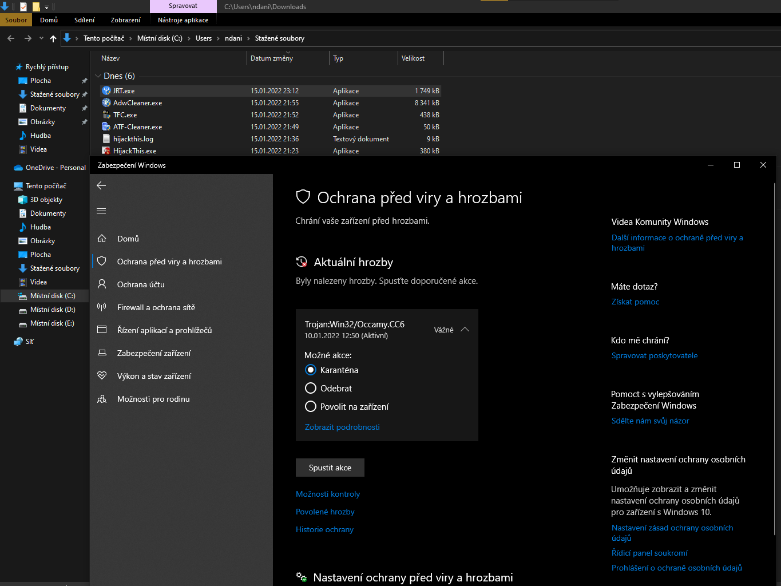Viewport: 781px width, 586px height.
Task: Choose Povolit na zařízení radio option
Action: [311, 407]
